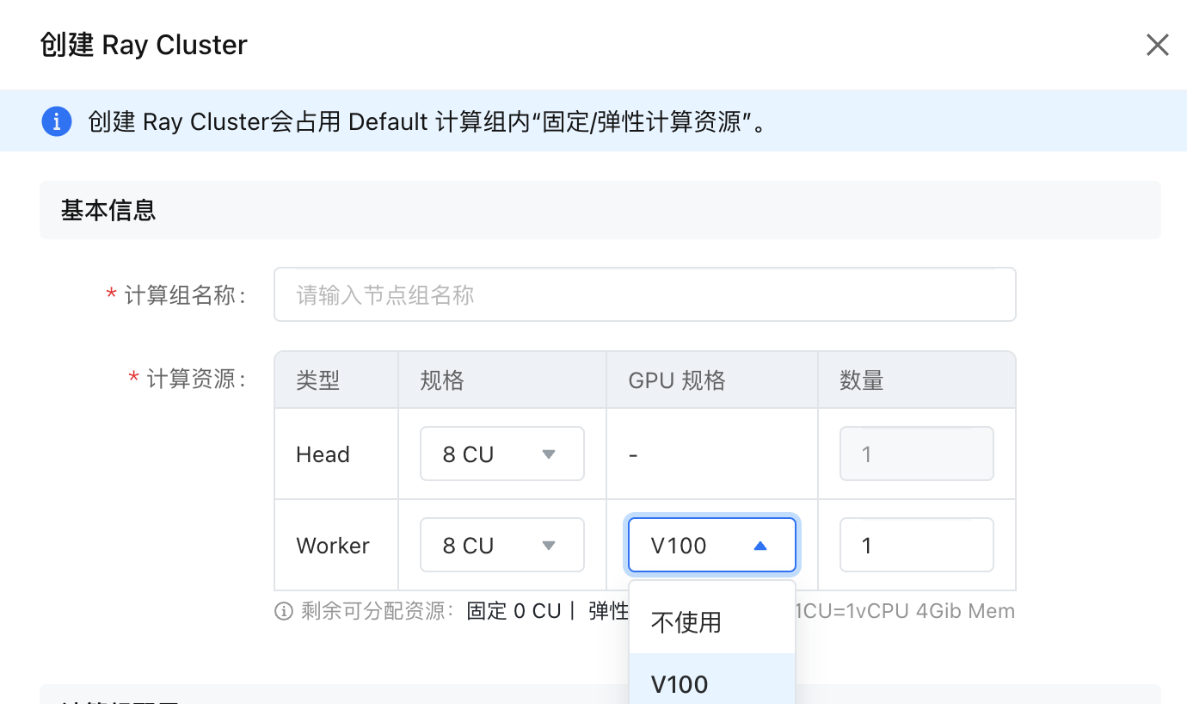Click the 1CU=1vCPU 4Gib Mem note
The width and height of the screenshot is (1187, 704).
coord(905,611)
